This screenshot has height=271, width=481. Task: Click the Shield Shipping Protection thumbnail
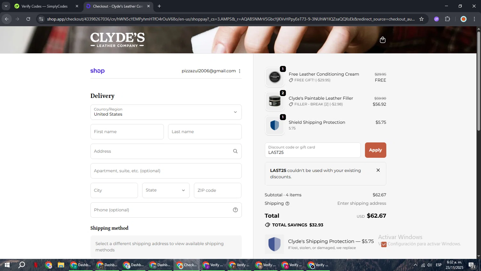[275, 125]
